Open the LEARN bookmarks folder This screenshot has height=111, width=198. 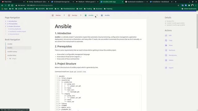[19, 9]
